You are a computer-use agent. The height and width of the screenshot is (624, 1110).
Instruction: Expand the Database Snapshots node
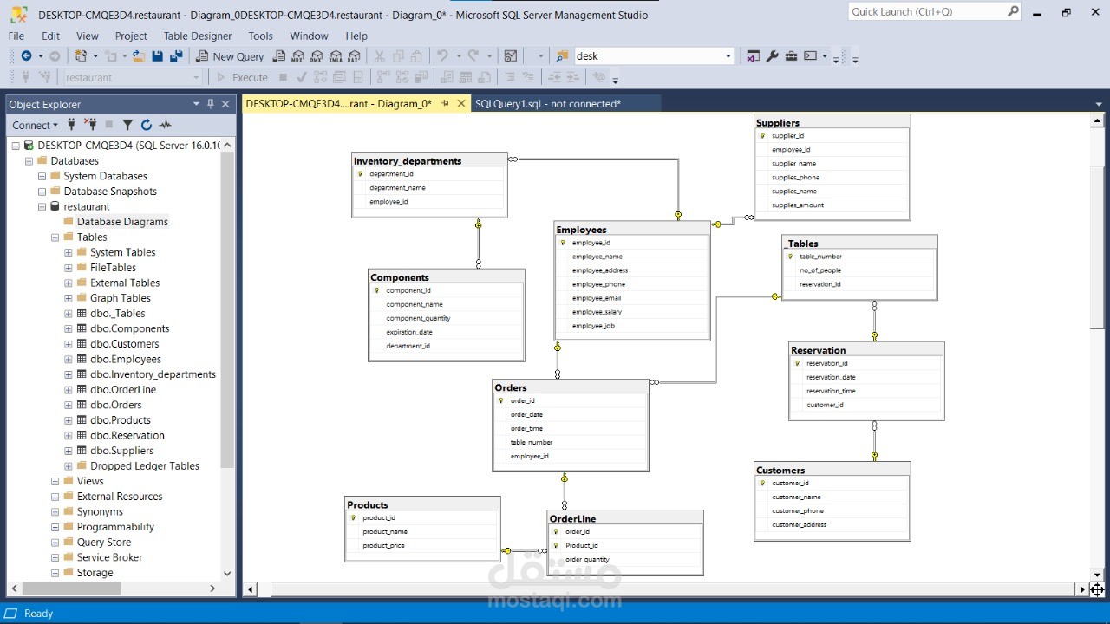[42, 192]
